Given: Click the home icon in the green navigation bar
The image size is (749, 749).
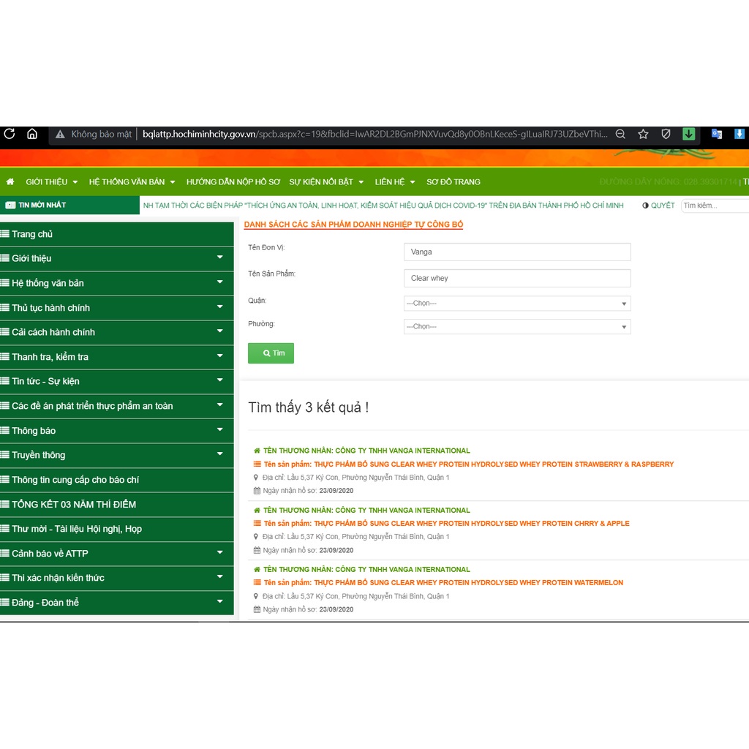Looking at the screenshot, I should 10,181.
